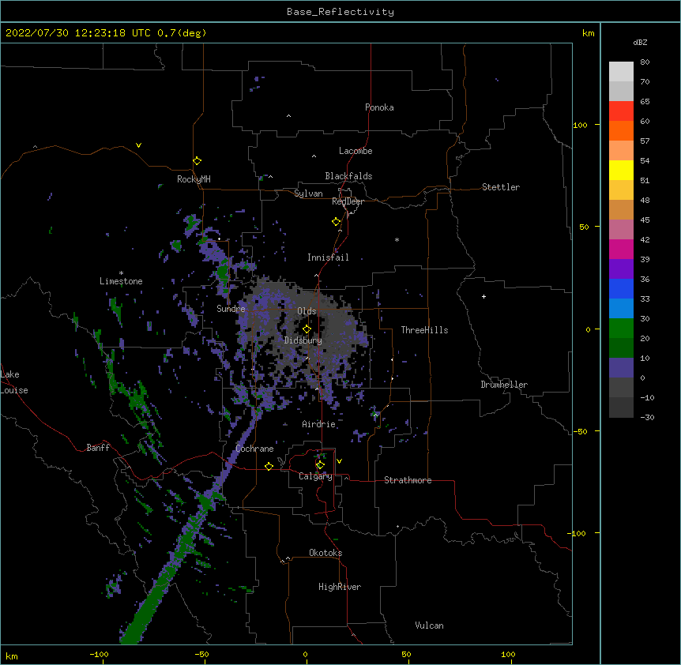This screenshot has width=681, height=665.
Task: Click the Base_Reflectivity title
Action: pyautogui.click(x=340, y=12)
